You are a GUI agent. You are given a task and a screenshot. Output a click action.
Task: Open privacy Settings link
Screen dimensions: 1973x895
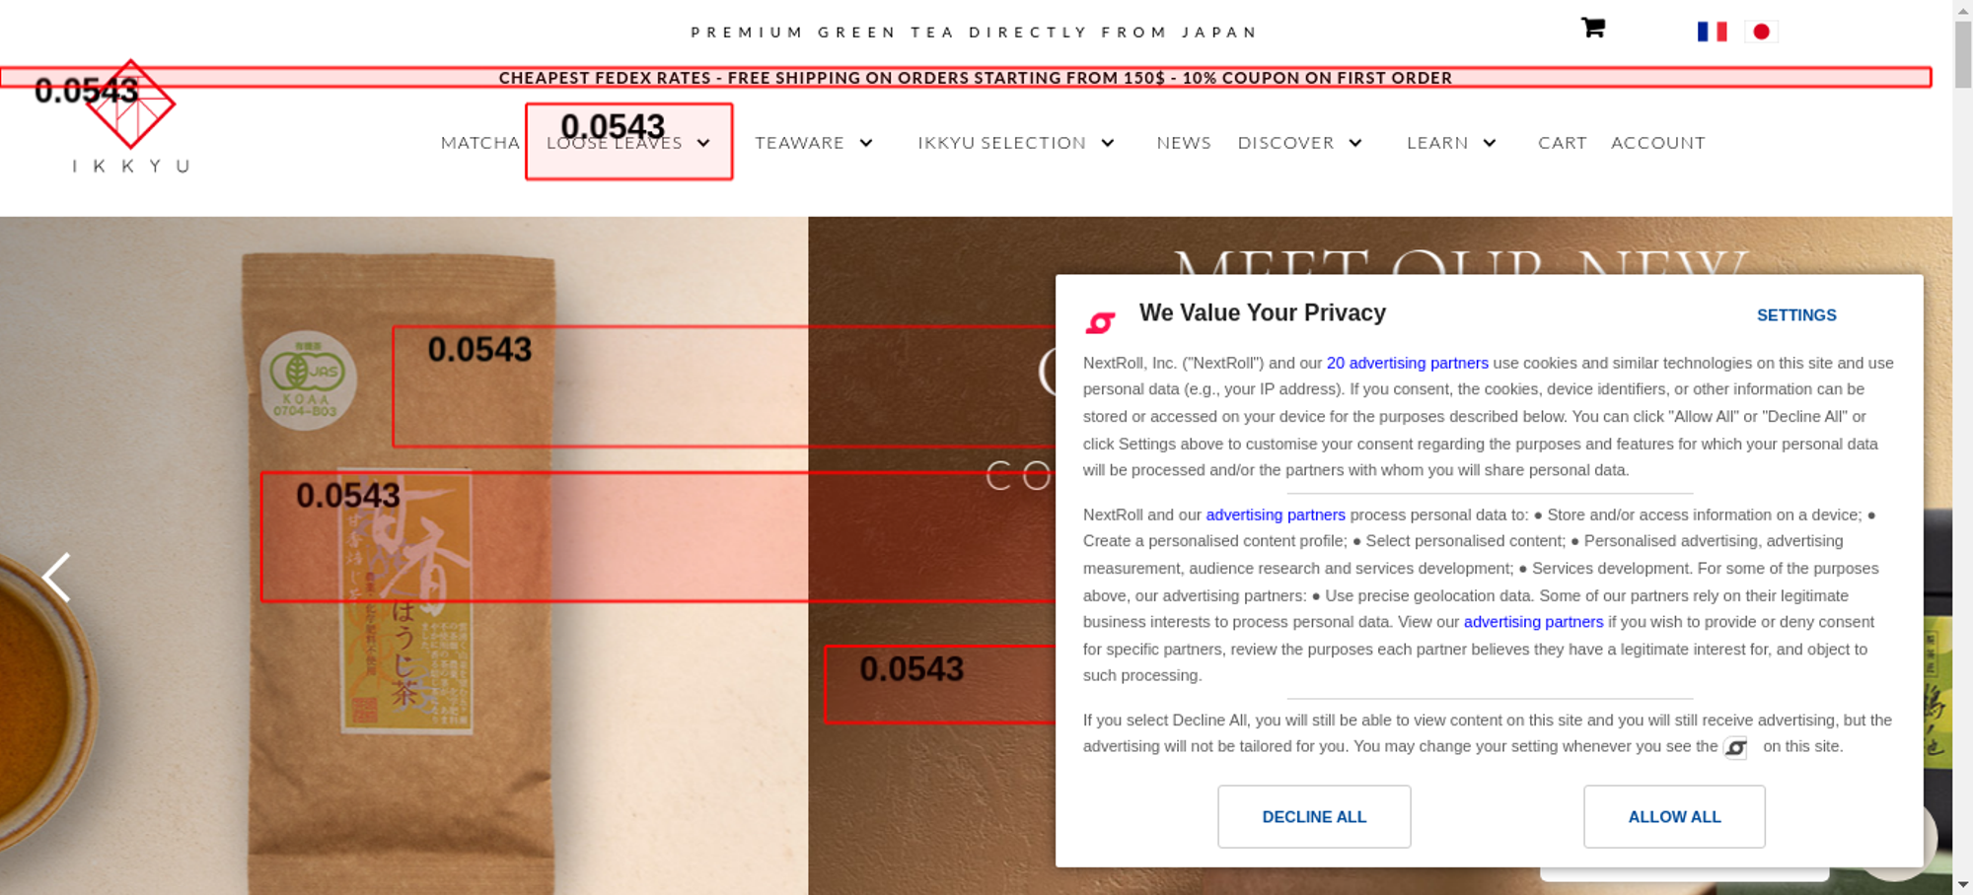pyautogui.click(x=1796, y=315)
